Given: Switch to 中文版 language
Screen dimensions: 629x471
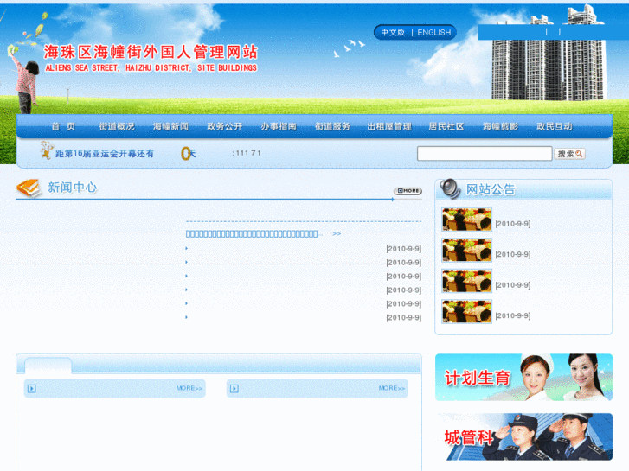Looking at the screenshot, I should pyautogui.click(x=393, y=33).
